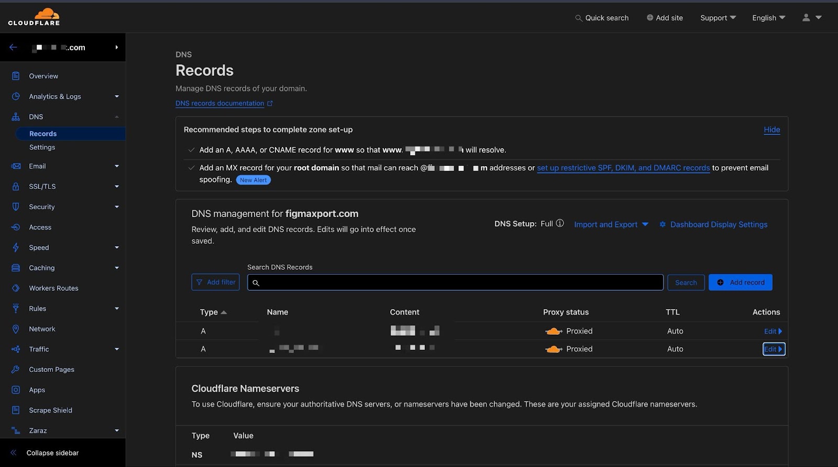Click the external link icon beside DNS documentation
838x467 pixels.
[270, 104]
